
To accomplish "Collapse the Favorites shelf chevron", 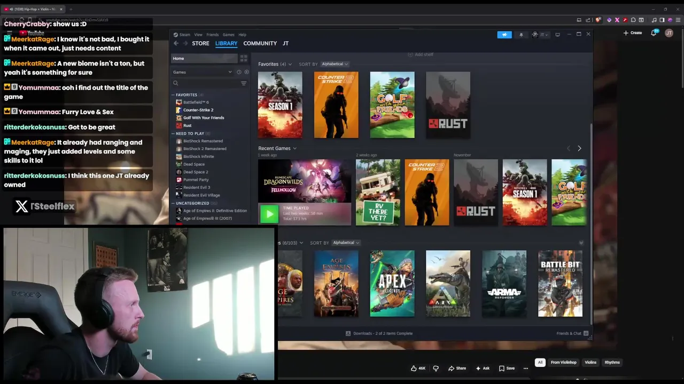I will point(290,64).
